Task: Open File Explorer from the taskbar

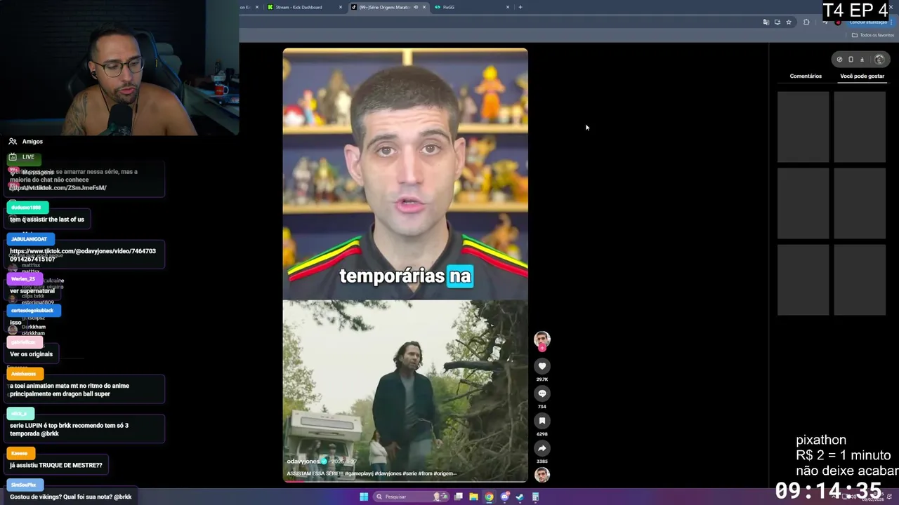Action: click(473, 497)
